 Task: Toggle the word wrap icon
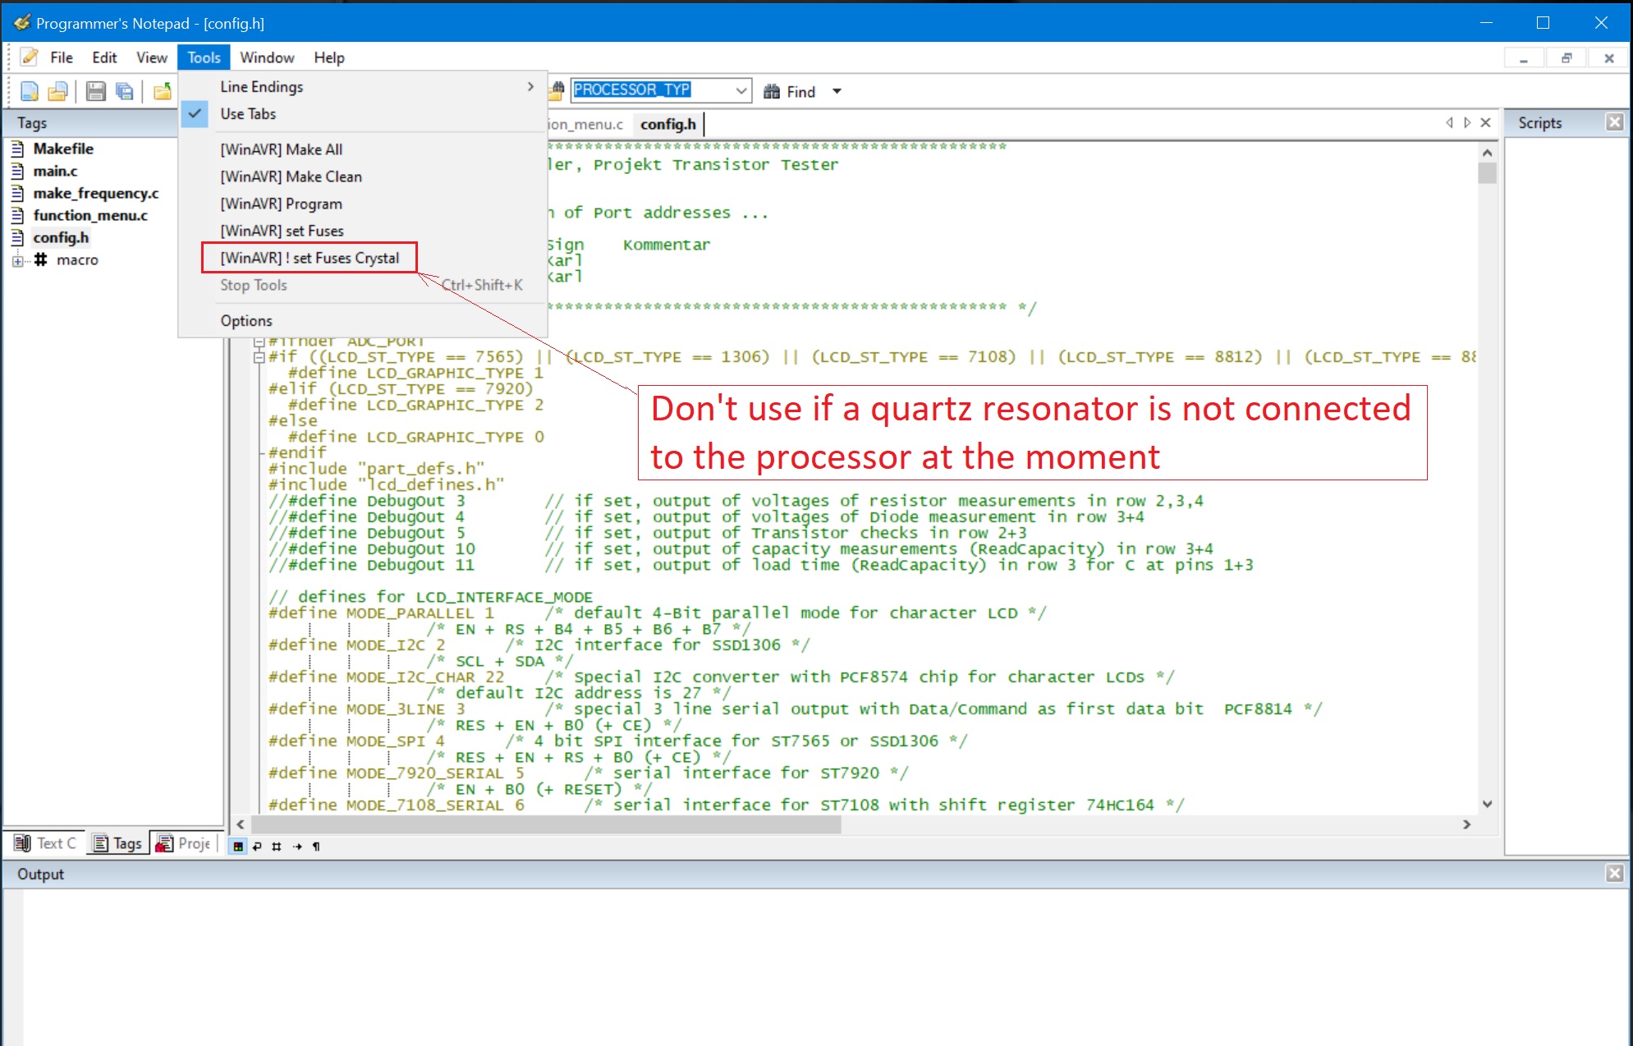point(258,846)
